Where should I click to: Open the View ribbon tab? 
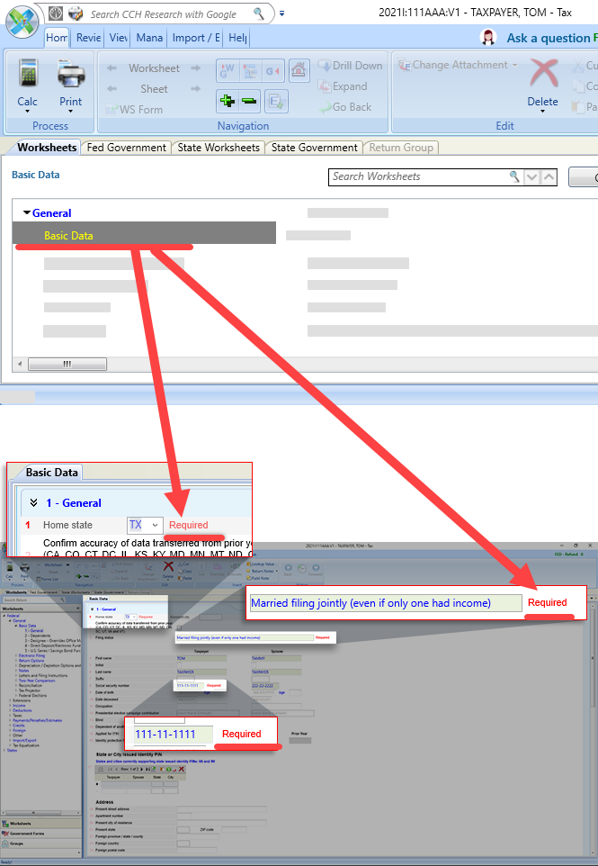coord(119,38)
